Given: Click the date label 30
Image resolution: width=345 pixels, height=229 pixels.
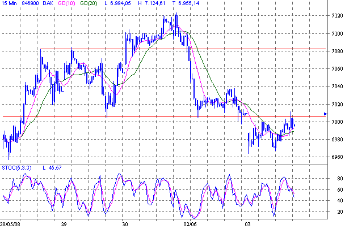Looking at the screenshot, I should point(125,224).
